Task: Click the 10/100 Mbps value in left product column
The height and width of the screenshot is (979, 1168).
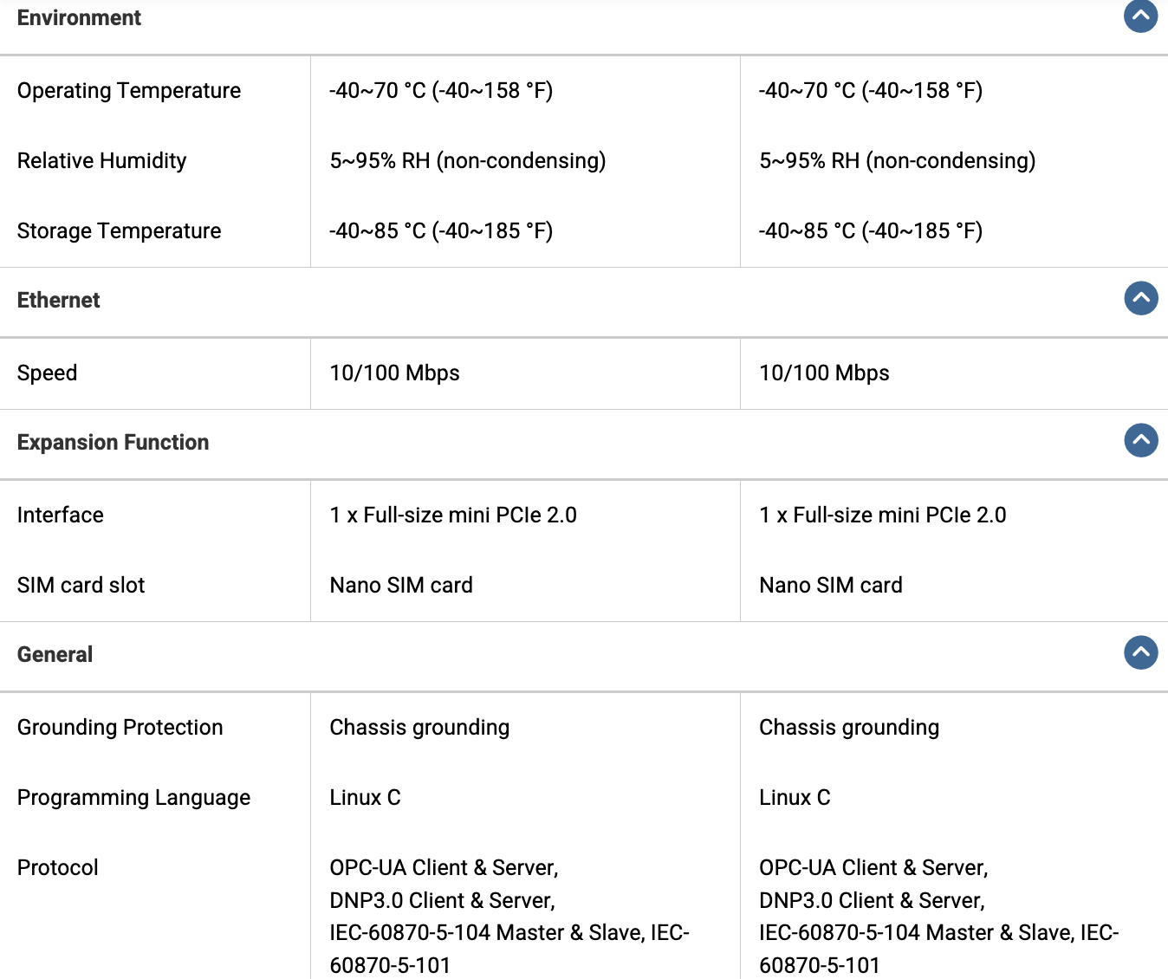Action: pyautogui.click(x=394, y=373)
